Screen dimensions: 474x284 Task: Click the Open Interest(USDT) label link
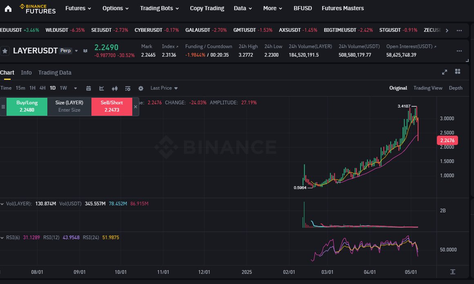(x=411, y=46)
